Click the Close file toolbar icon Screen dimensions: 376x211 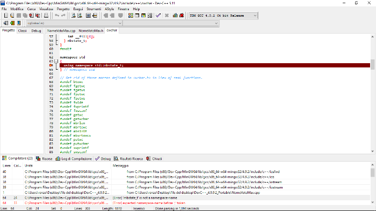[x=31, y=16]
